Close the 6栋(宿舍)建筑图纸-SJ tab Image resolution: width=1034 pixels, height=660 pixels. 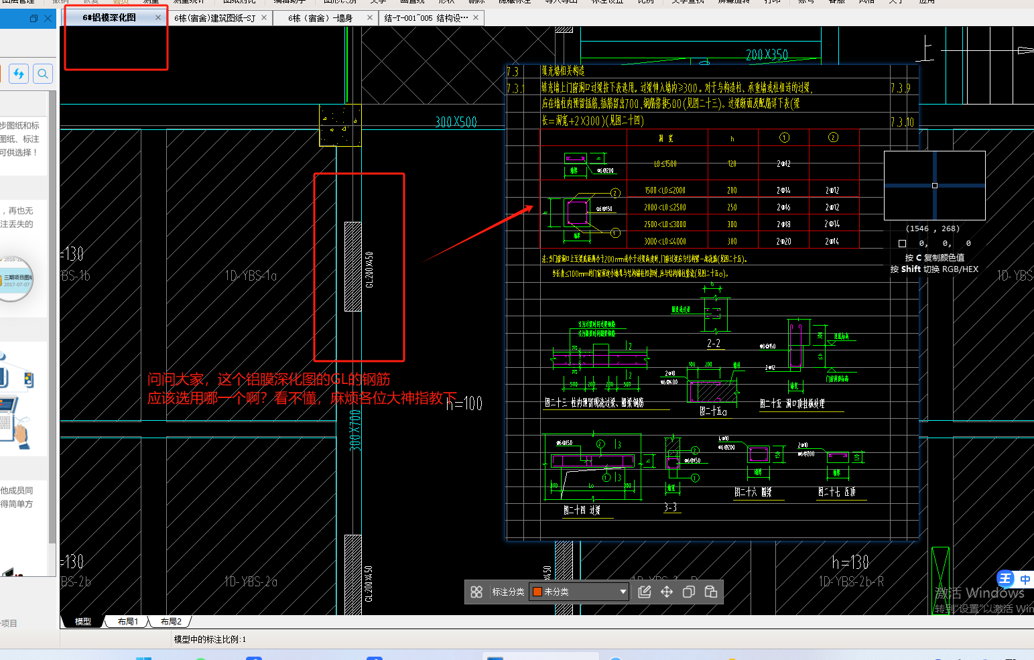[x=264, y=17]
